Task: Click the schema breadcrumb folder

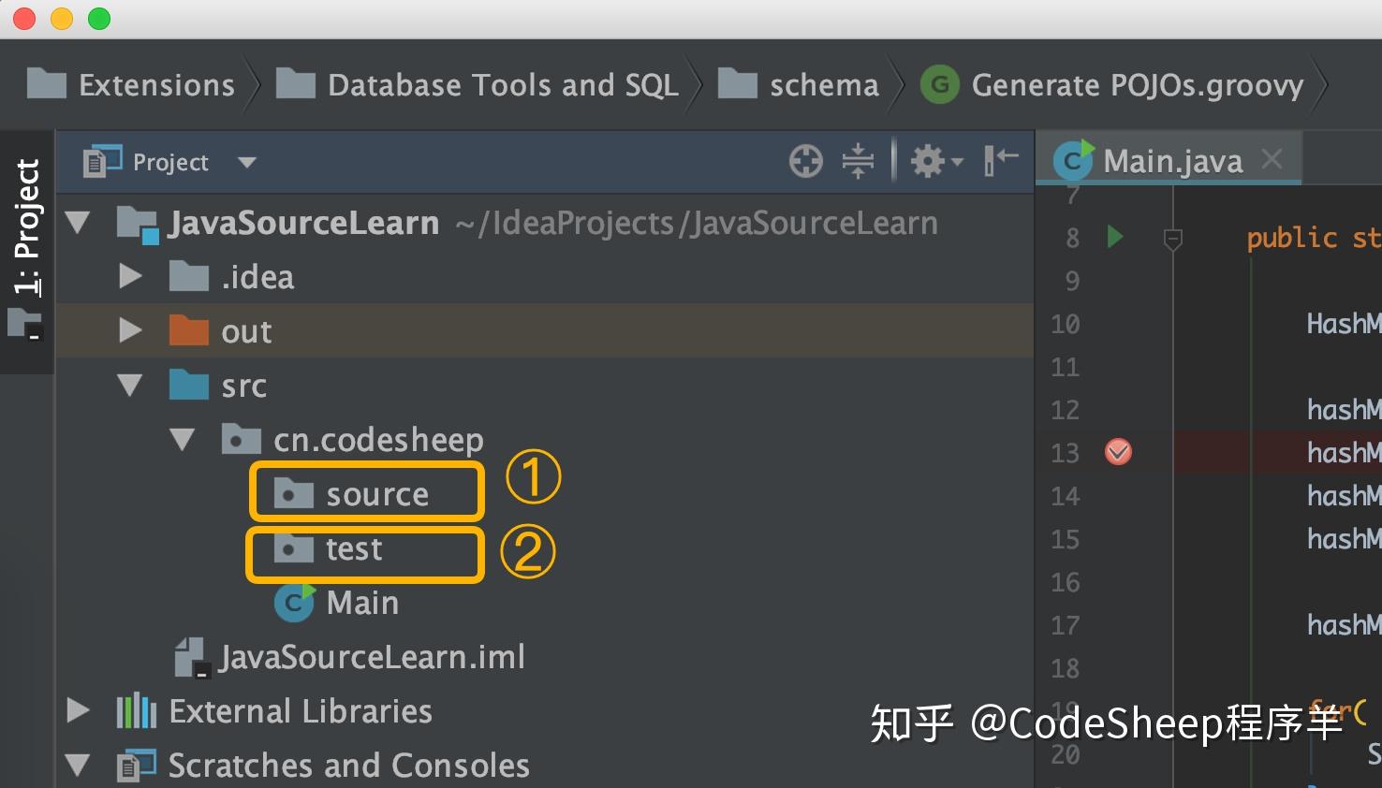Action: (823, 85)
